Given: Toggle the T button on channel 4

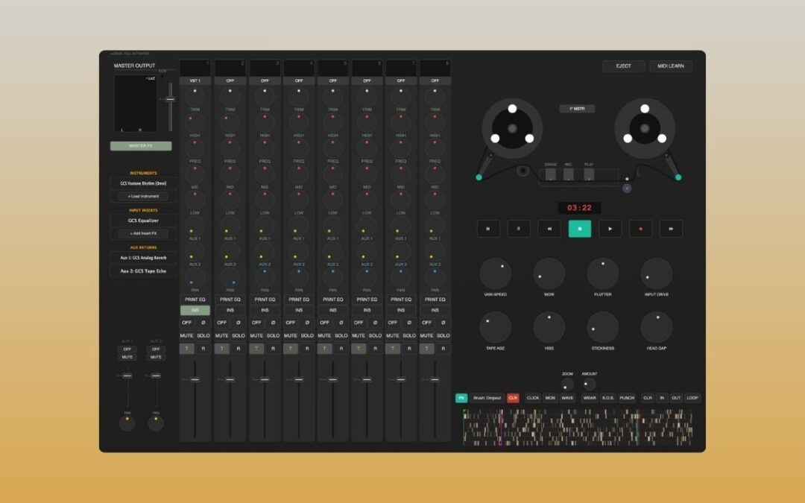Looking at the screenshot, I should pyautogui.click(x=291, y=349).
